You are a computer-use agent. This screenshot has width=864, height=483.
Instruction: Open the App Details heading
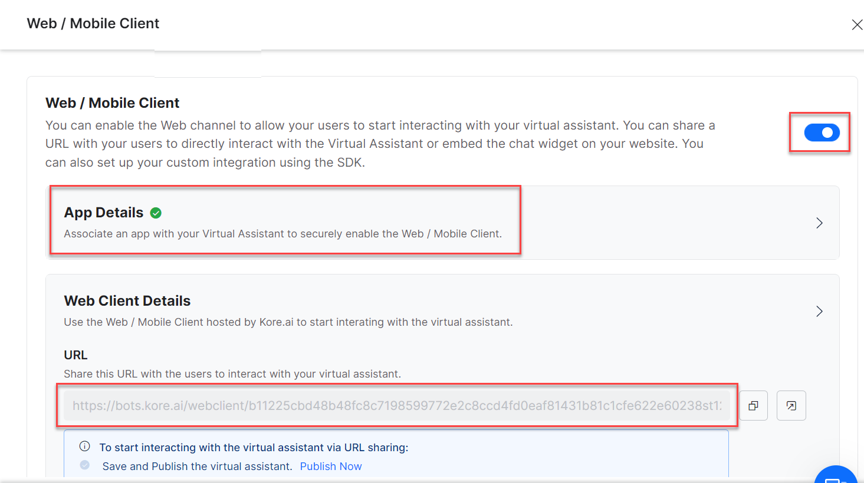pos(104,213)
